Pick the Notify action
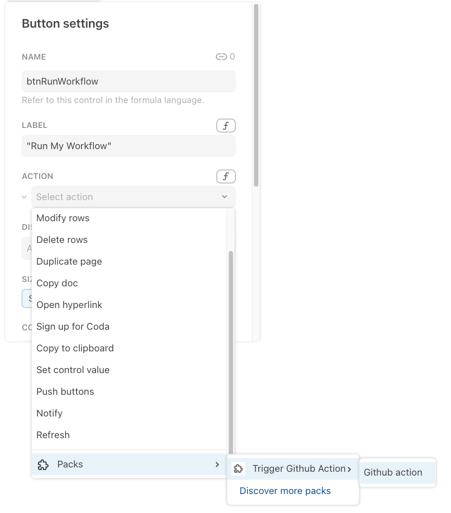451x513 pixels. pyautogui.click(x=49, y=413)
